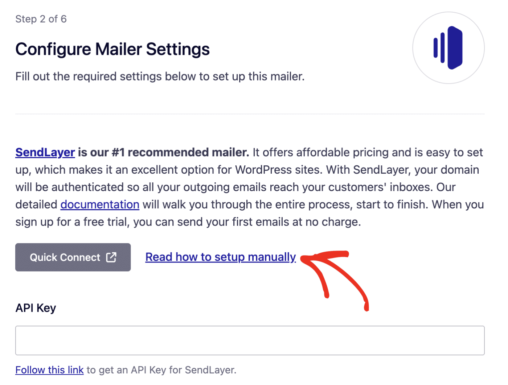Focus the API Key input field
Image resolution: width=508 pixels, height=385 pixels.
click(x=250, y=340)
